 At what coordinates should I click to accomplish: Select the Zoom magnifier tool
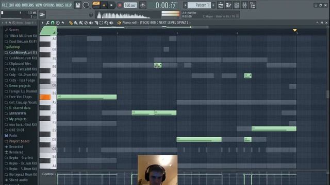pos(106,23)
